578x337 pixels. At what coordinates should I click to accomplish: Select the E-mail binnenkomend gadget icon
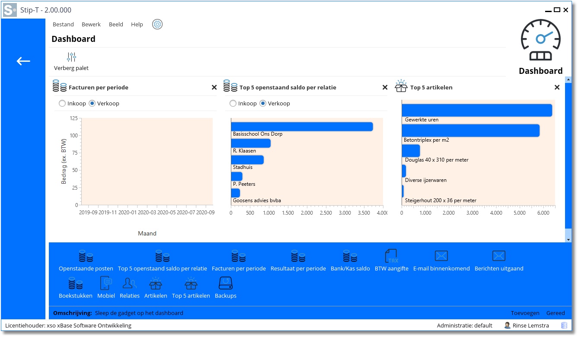tap(441, 256)
